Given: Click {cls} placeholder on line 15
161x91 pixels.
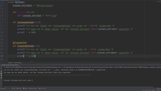Looking at the screenshot, I should coord(93,50).
